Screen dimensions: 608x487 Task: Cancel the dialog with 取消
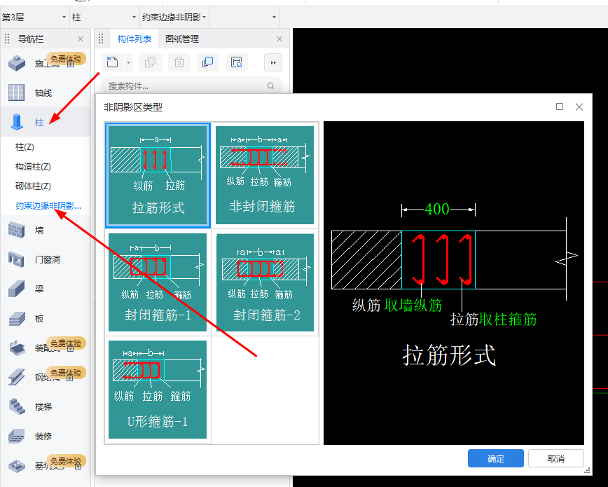click(x=555, y=458)
